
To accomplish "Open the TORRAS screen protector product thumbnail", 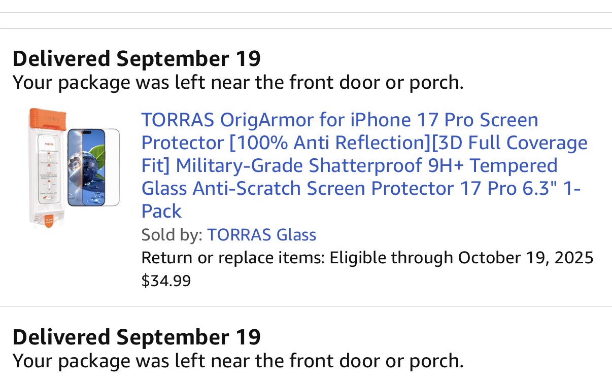I will [x=74, y=167].
